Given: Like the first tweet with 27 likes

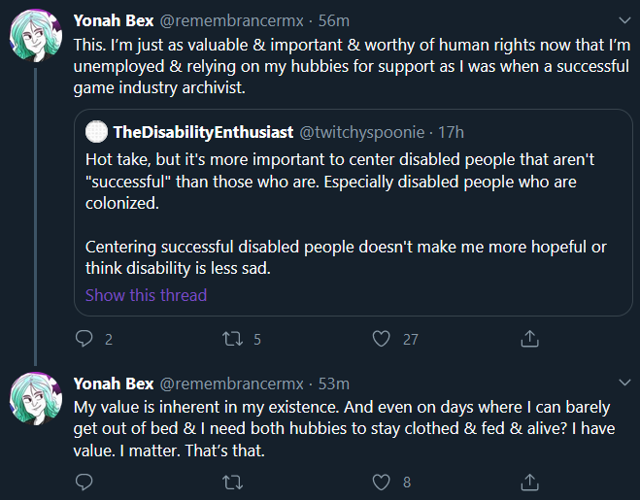Looking at the screenshot, I should 382,339.
